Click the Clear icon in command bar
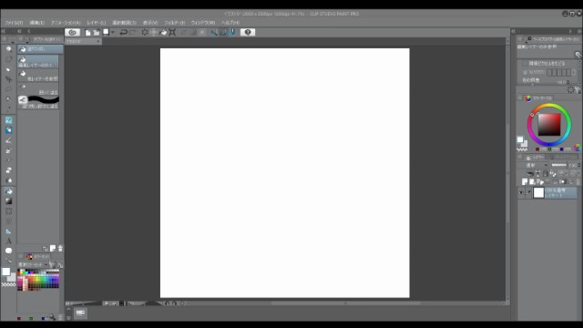 tap(145, 33)
